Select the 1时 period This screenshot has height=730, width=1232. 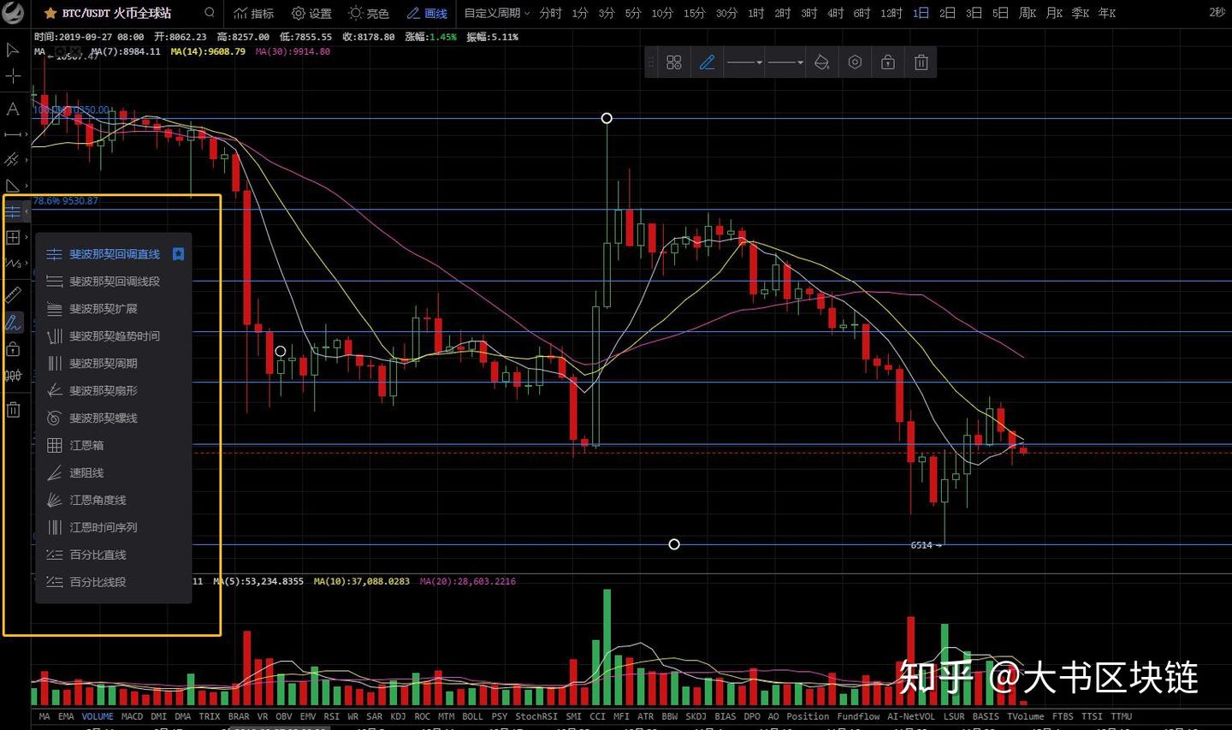coord(756,14)
